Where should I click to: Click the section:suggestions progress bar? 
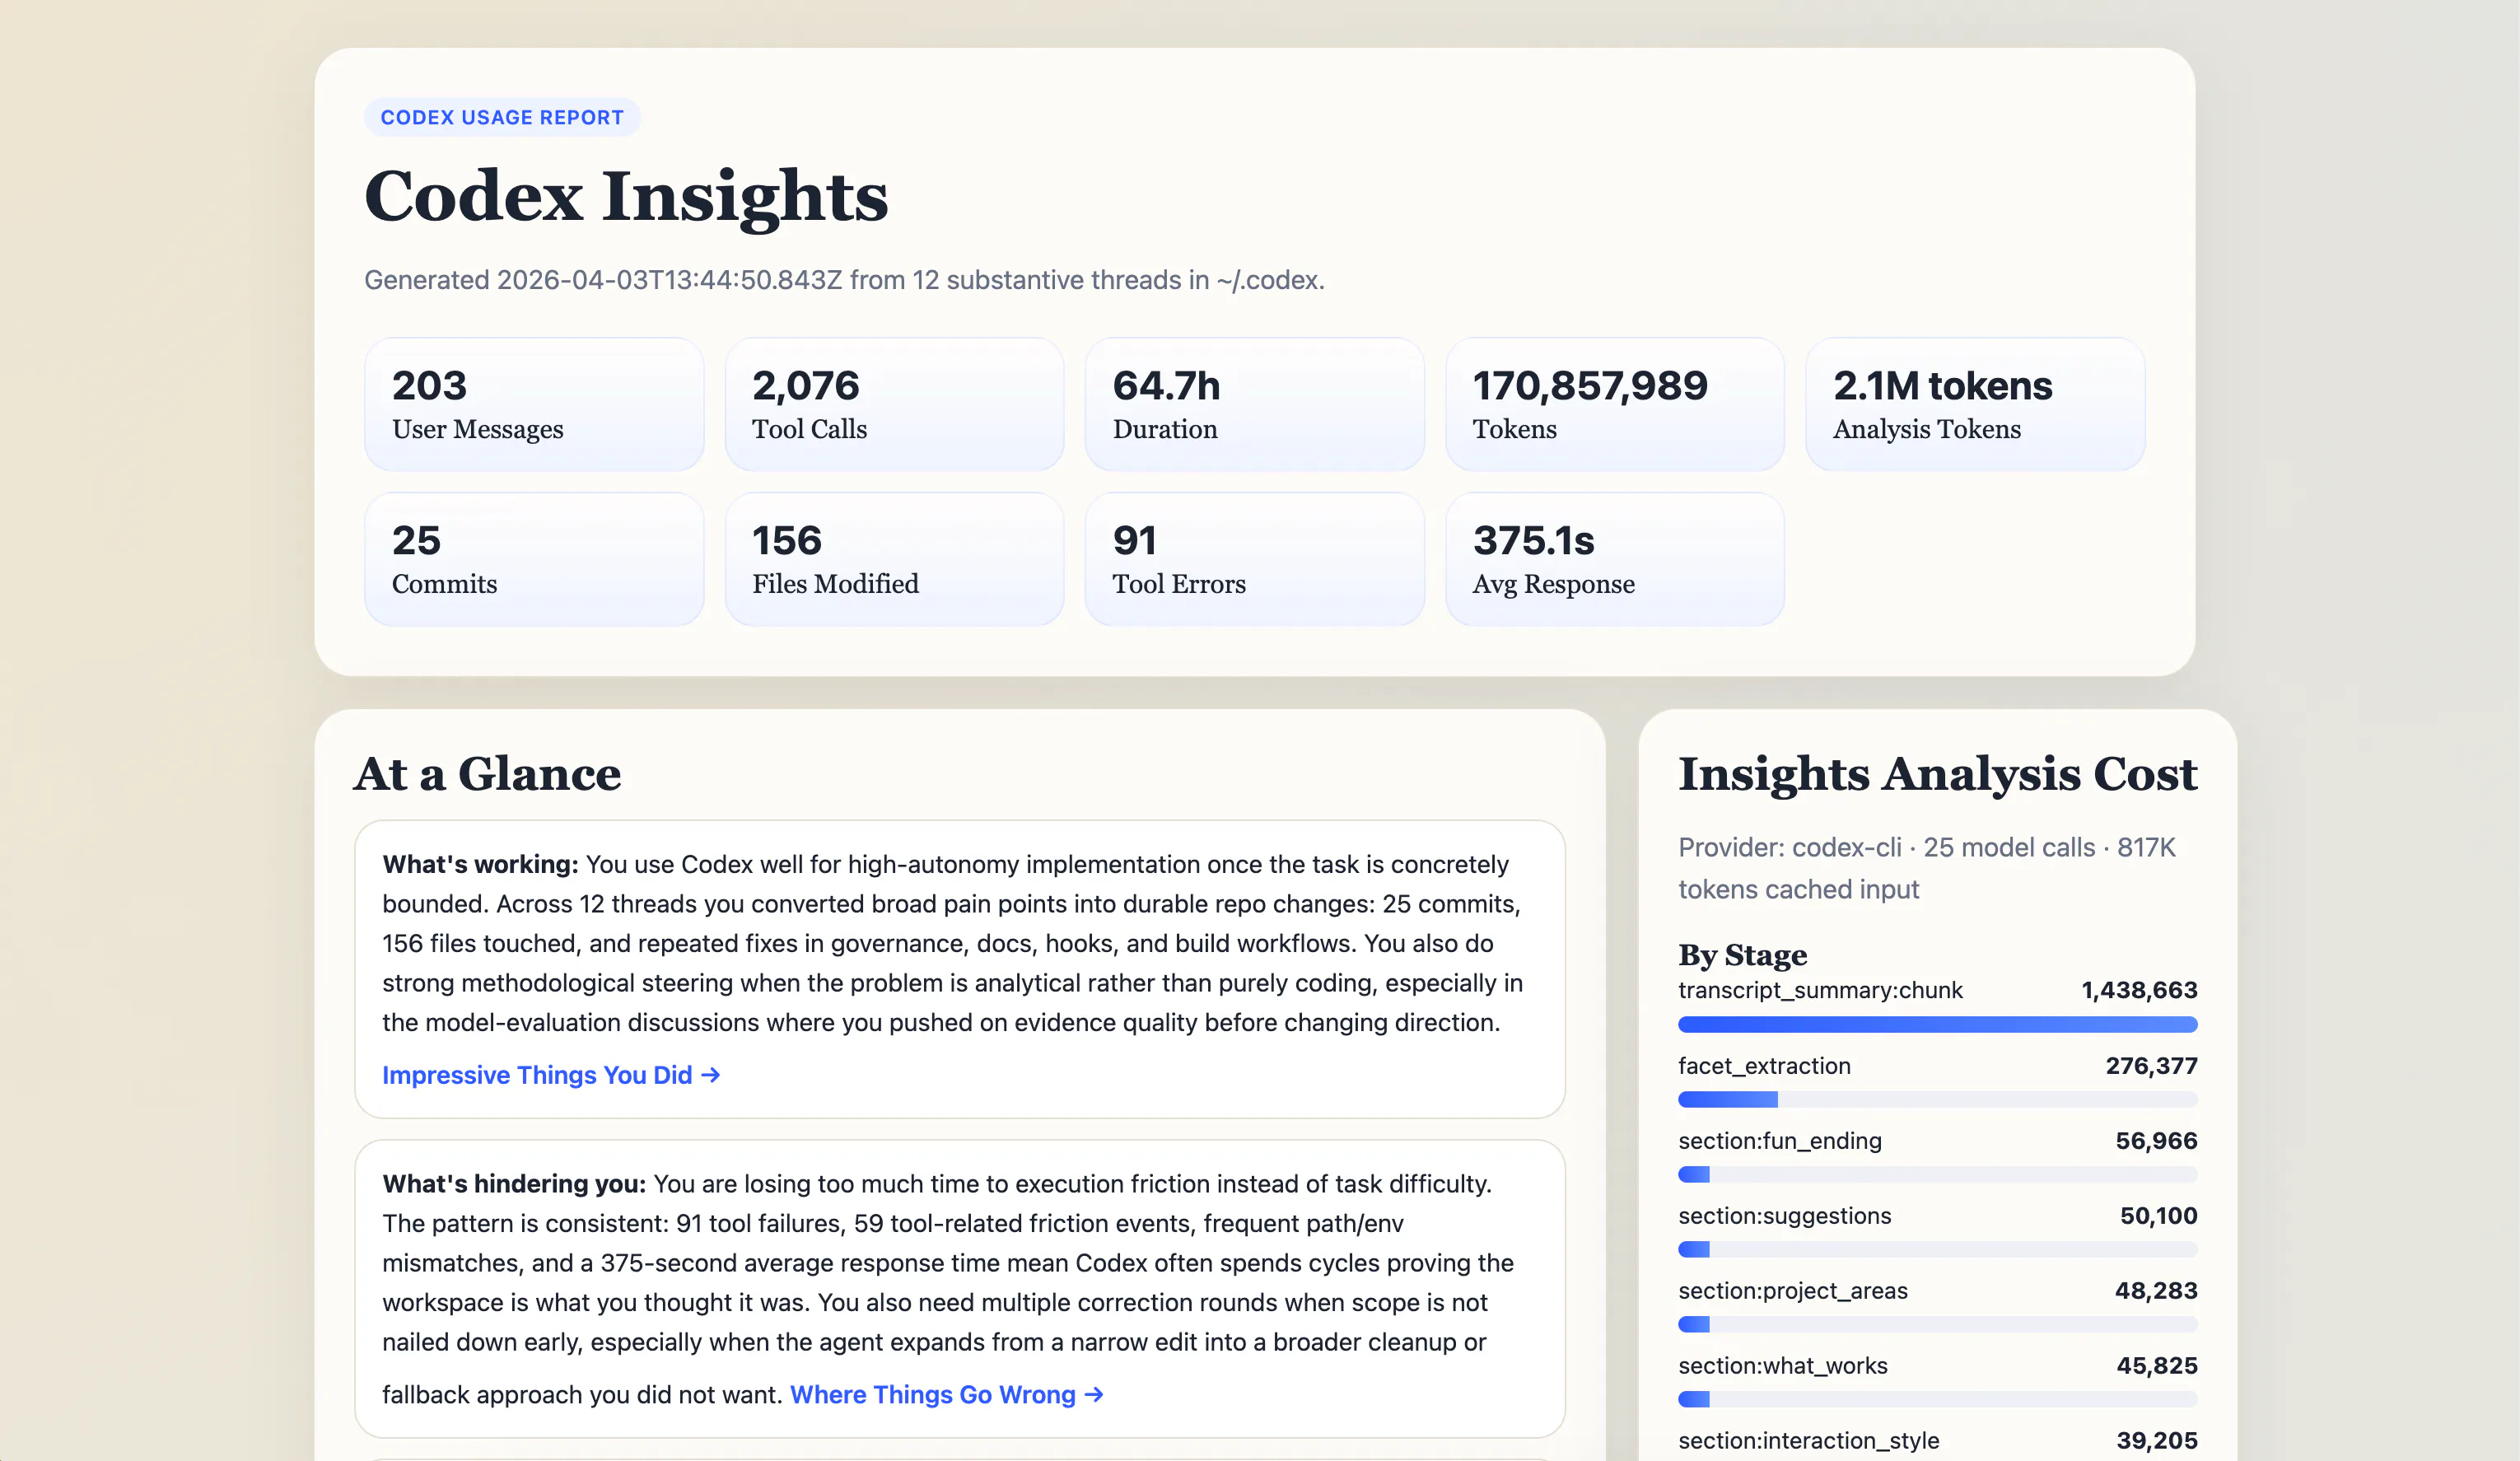[1937, 1249]
